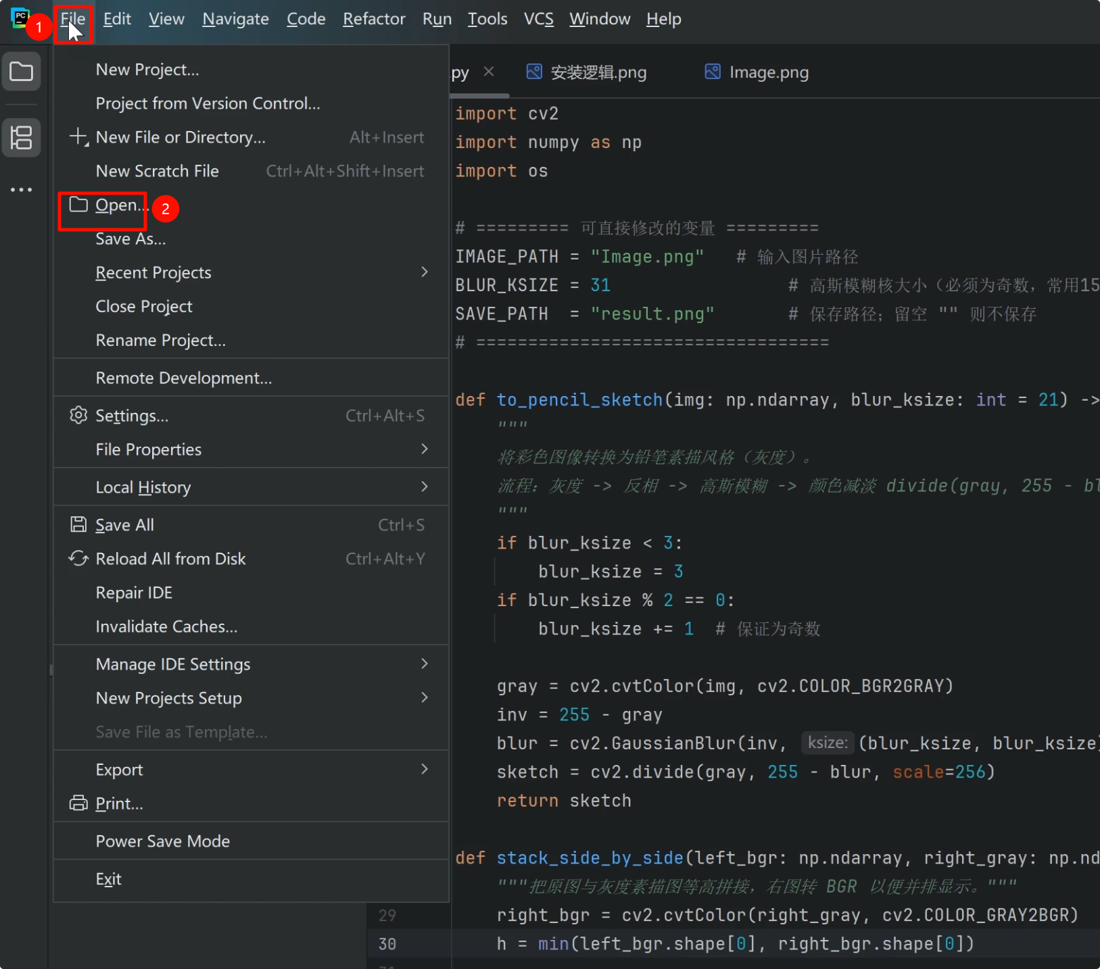The image size is (1100, 969).
Task: Choose New Project... from File menu
Action: pyautogui.click(x=251, y=70)
